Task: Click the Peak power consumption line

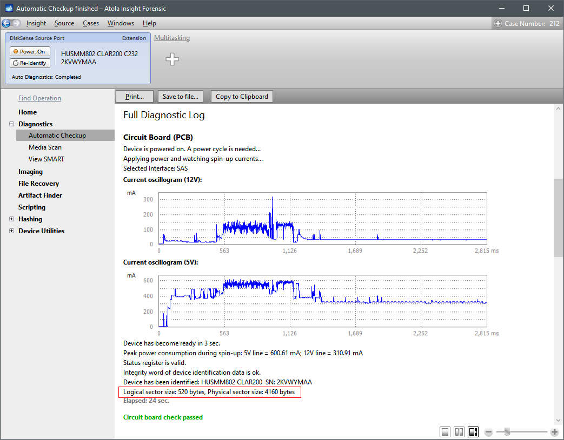Action: (243, 353)
